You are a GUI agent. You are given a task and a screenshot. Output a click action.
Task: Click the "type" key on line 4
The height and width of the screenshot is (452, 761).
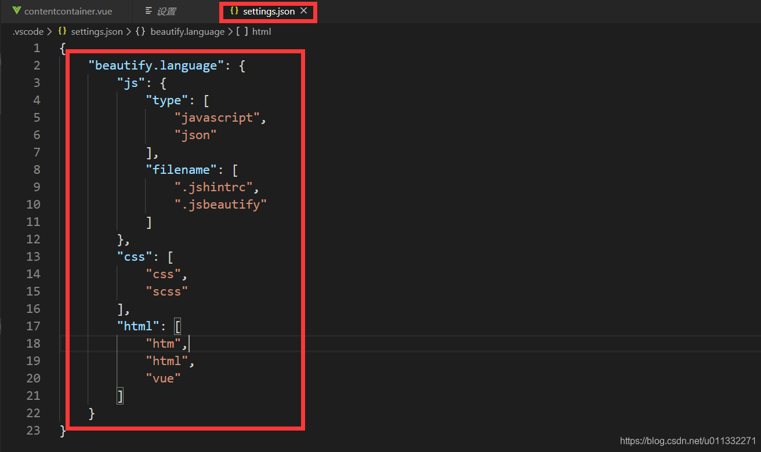[x=167, y=100]
